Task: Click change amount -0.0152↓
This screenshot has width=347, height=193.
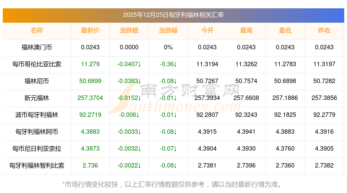Action: pyautogui.click(x=129, y=98)
